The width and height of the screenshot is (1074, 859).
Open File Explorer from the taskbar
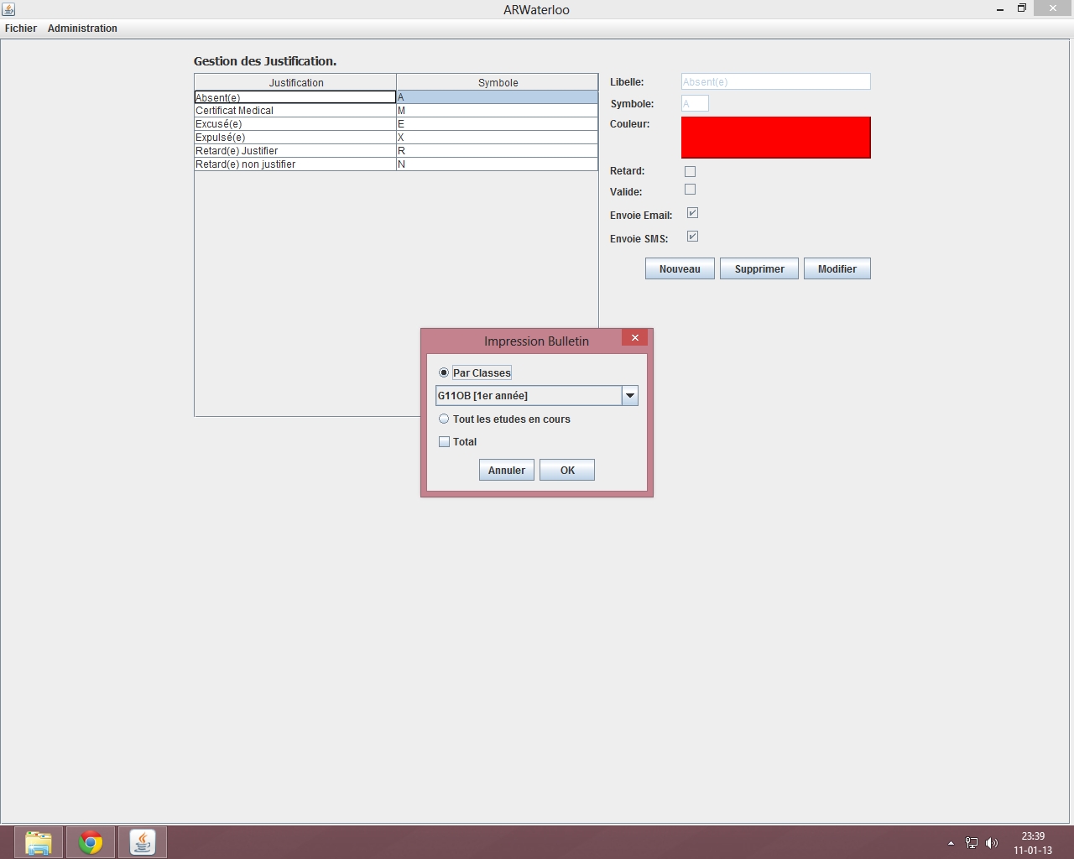tap(39, 842)
